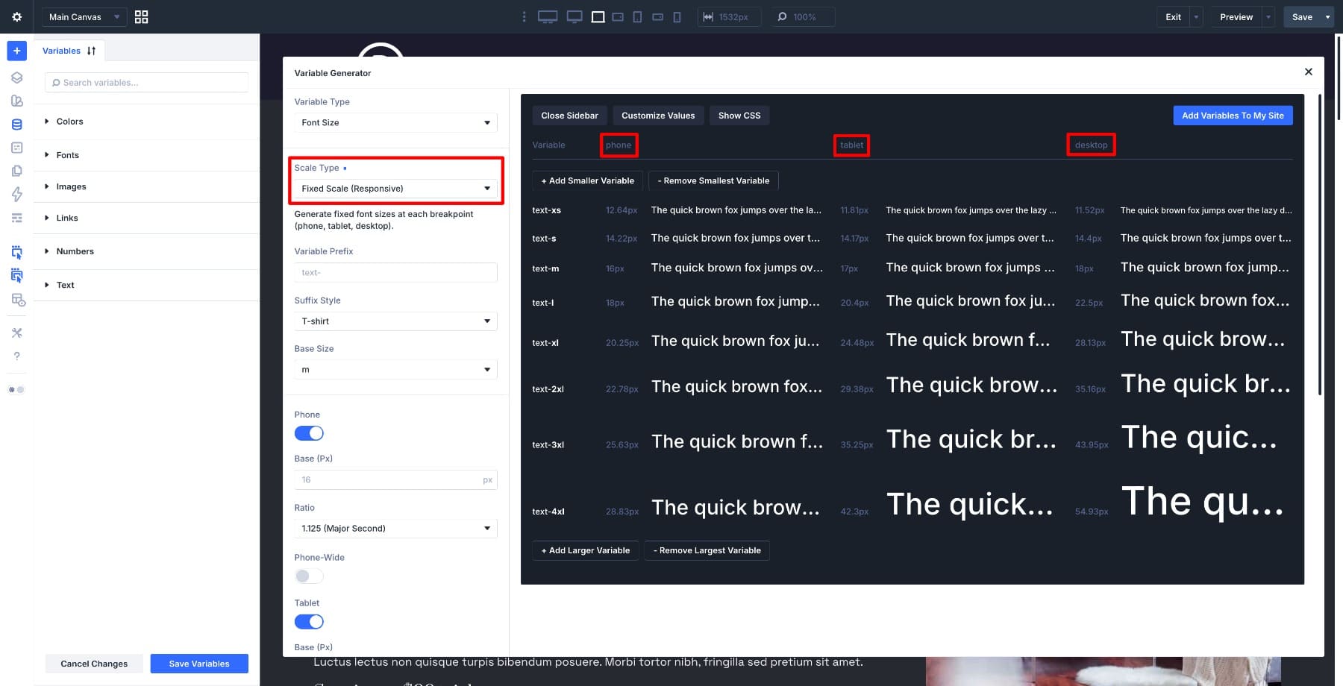
Task: Enable the Phone-Wide breakpoint toggle
Action: pos(309,576)
